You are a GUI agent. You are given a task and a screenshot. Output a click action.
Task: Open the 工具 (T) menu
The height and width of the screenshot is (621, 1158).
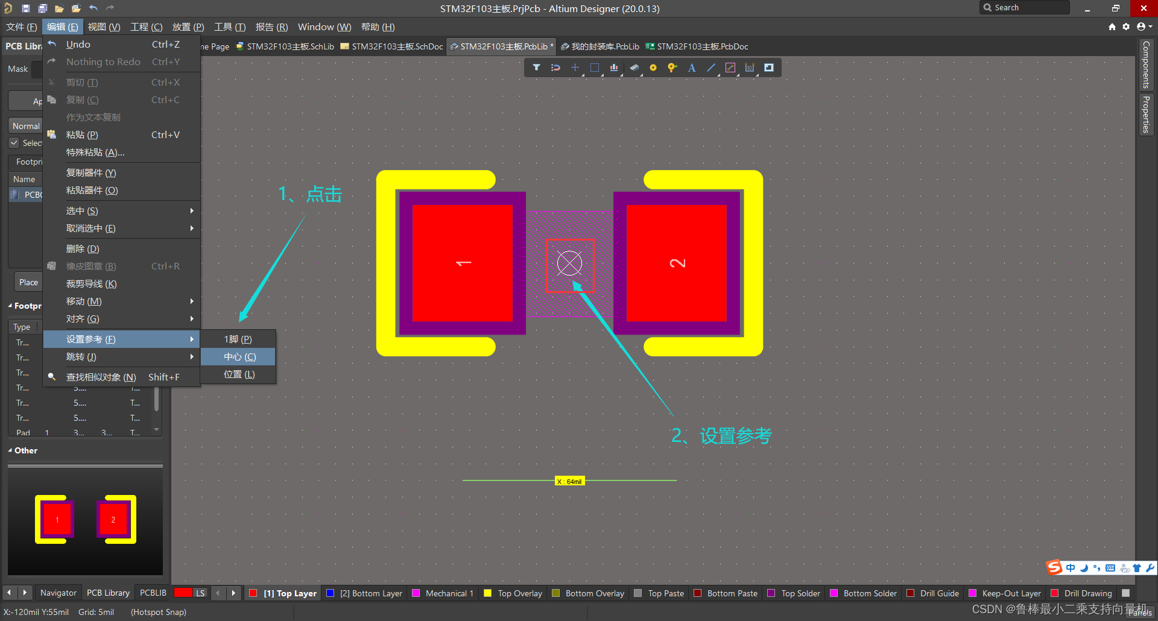click(230, 27)
